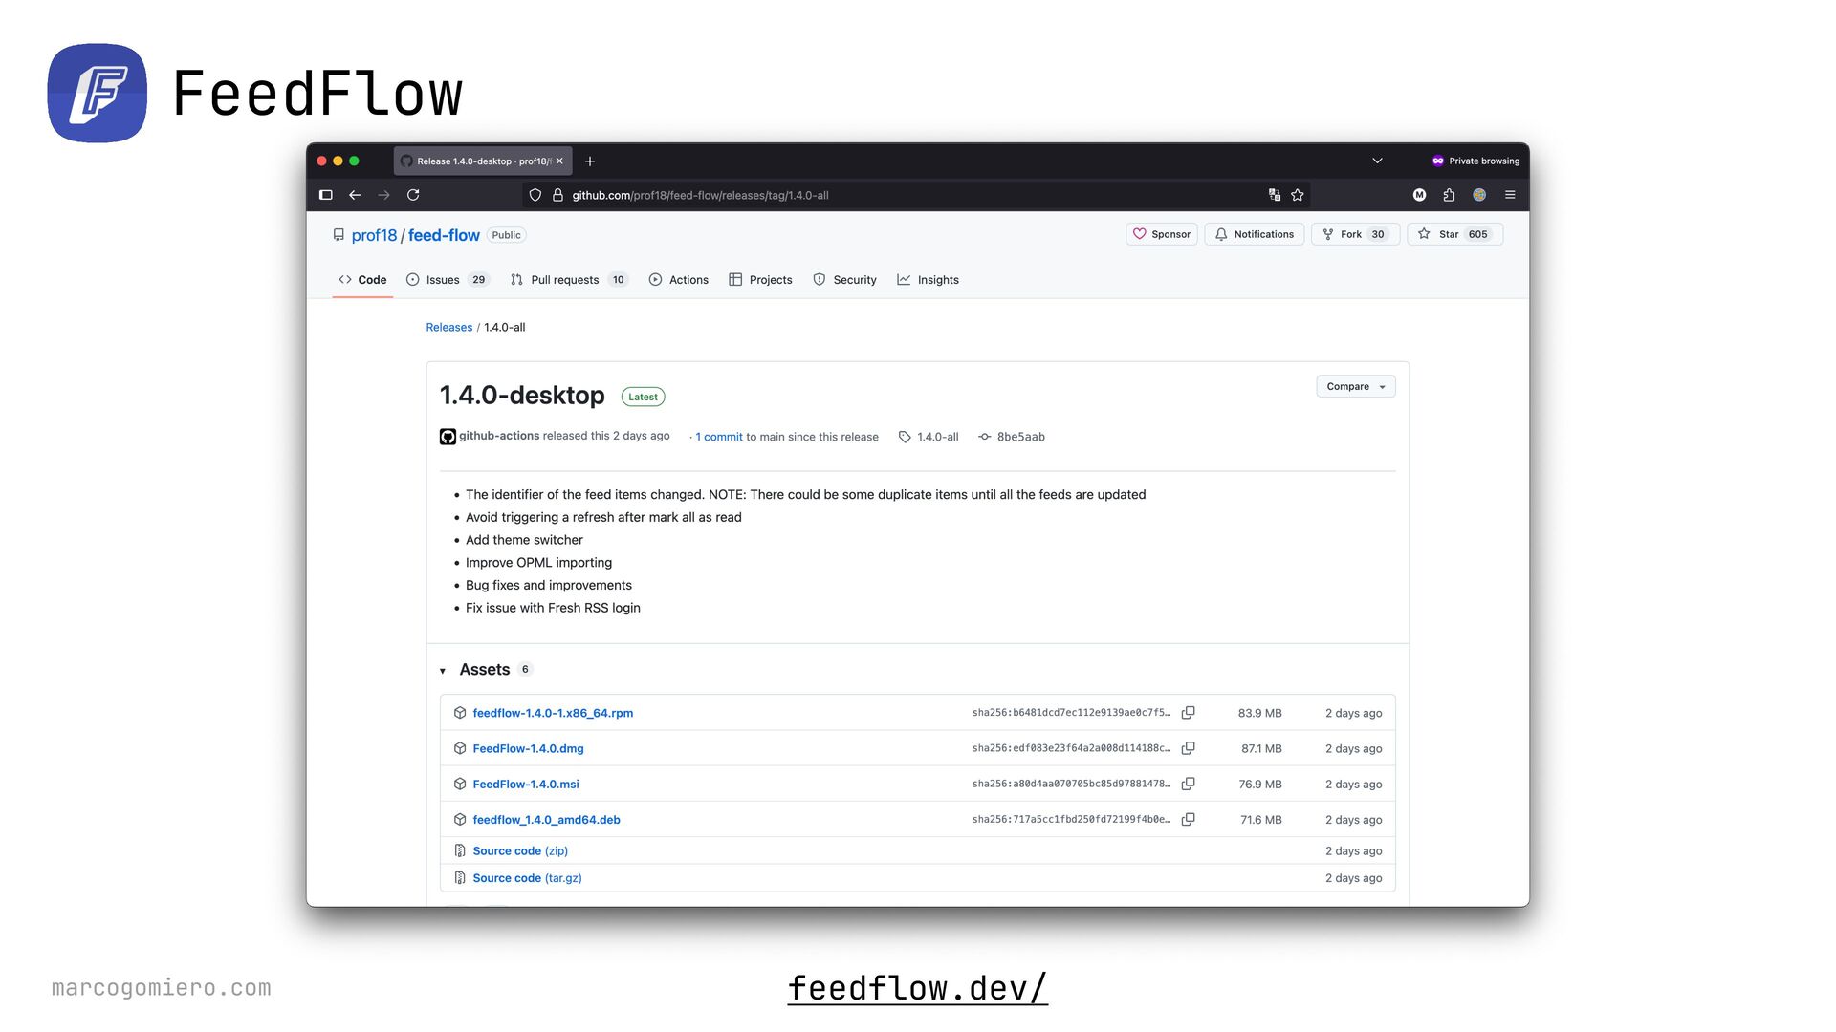The image size is (1836, 1032).
Task: Click the Sponsor button
Action: pyautogui.click(x=1161, y=234)
